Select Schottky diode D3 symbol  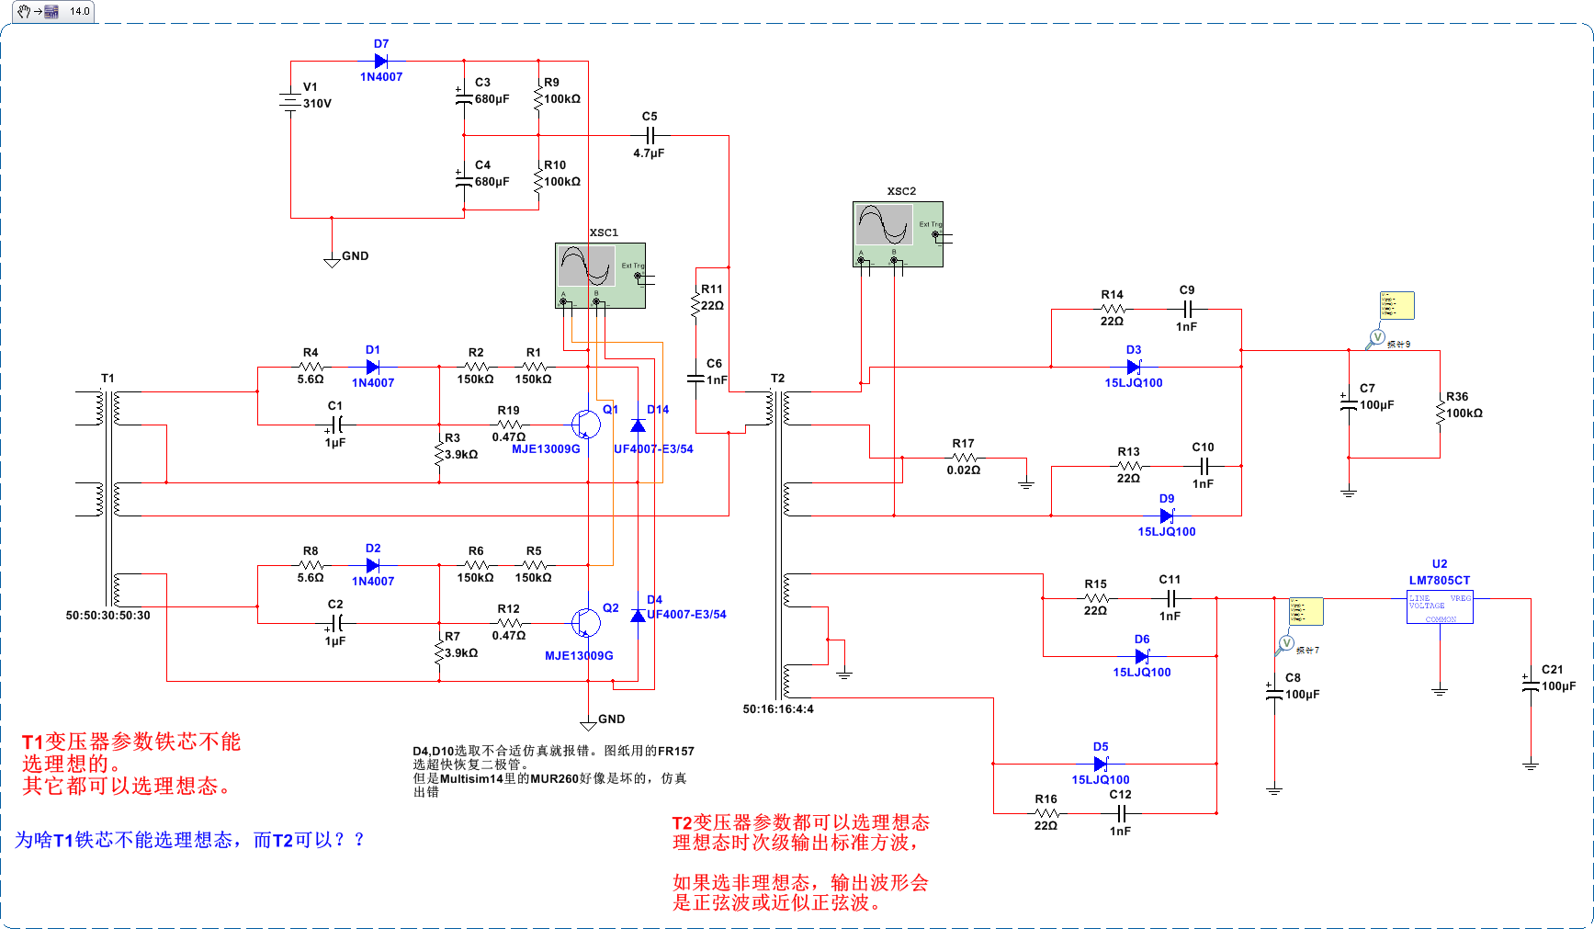coord(1134,367)
